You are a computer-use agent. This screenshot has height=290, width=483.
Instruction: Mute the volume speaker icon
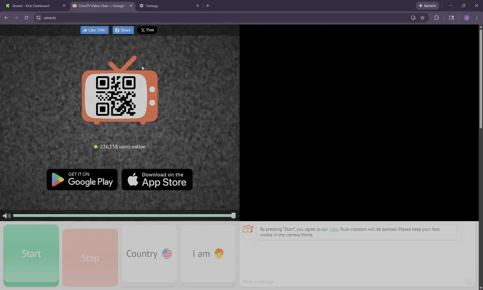pos(6,216)
